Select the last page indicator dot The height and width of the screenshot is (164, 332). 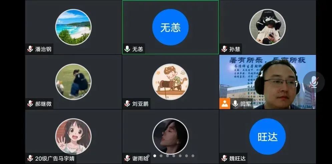pyautogui.click(x=193, y=156)
